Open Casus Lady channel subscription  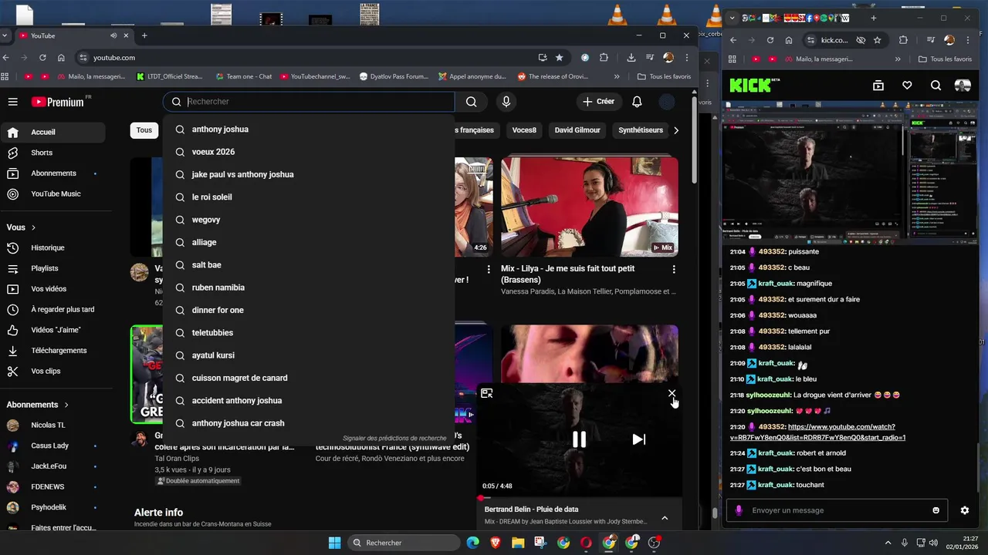point(52,446)
